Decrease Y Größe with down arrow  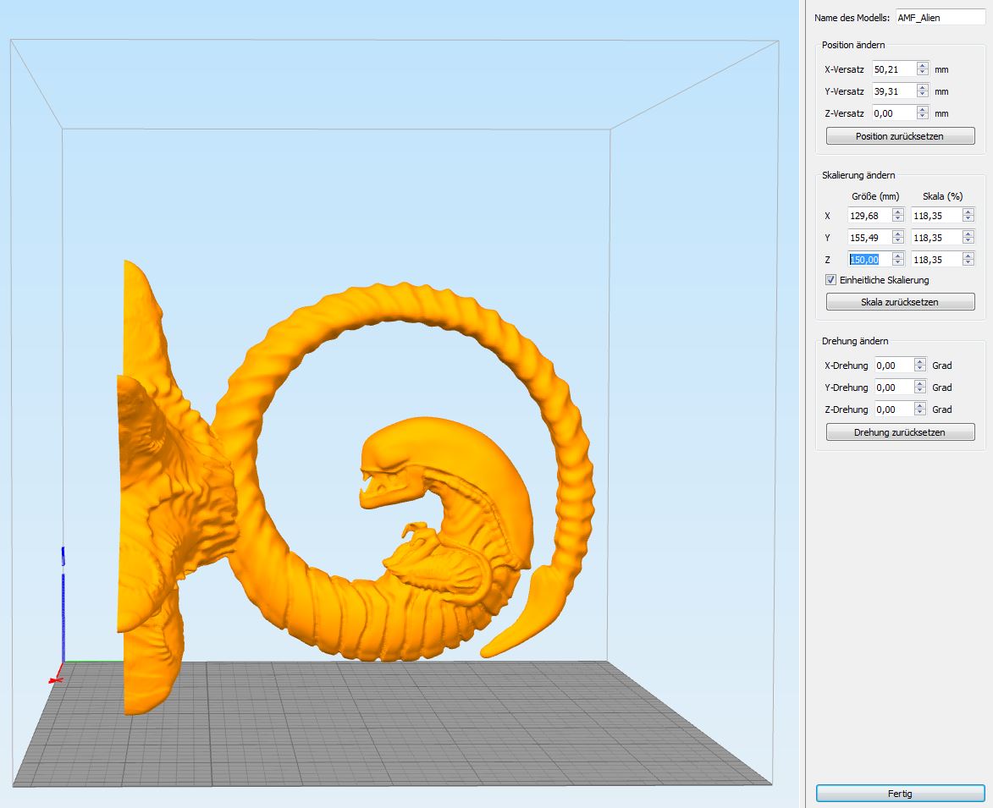coord(898,242)
